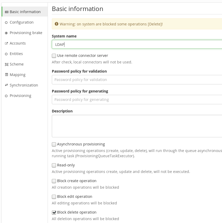Uncheck Block delete operation checkbox
This screenshot has width=222, height=223.
tap(54, 213)
